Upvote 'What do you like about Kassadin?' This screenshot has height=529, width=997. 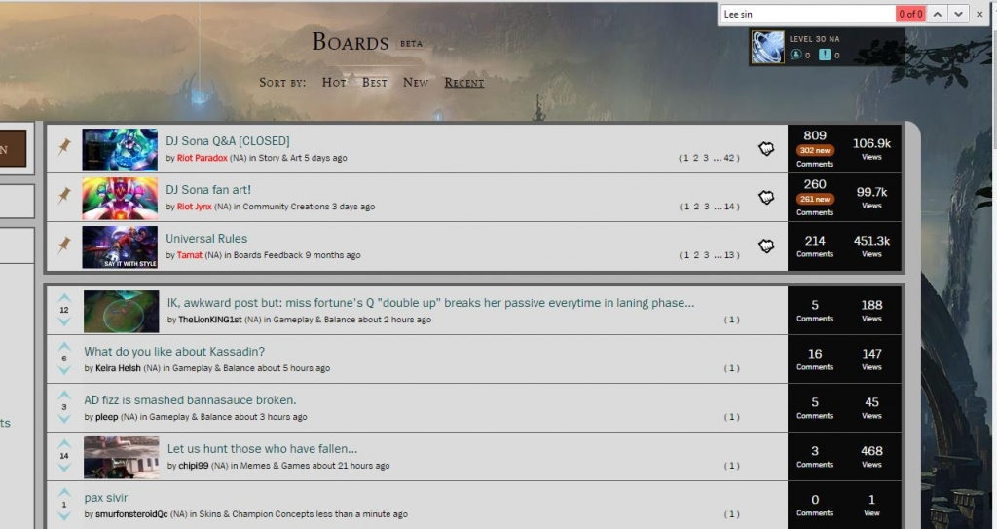(64, 346)
